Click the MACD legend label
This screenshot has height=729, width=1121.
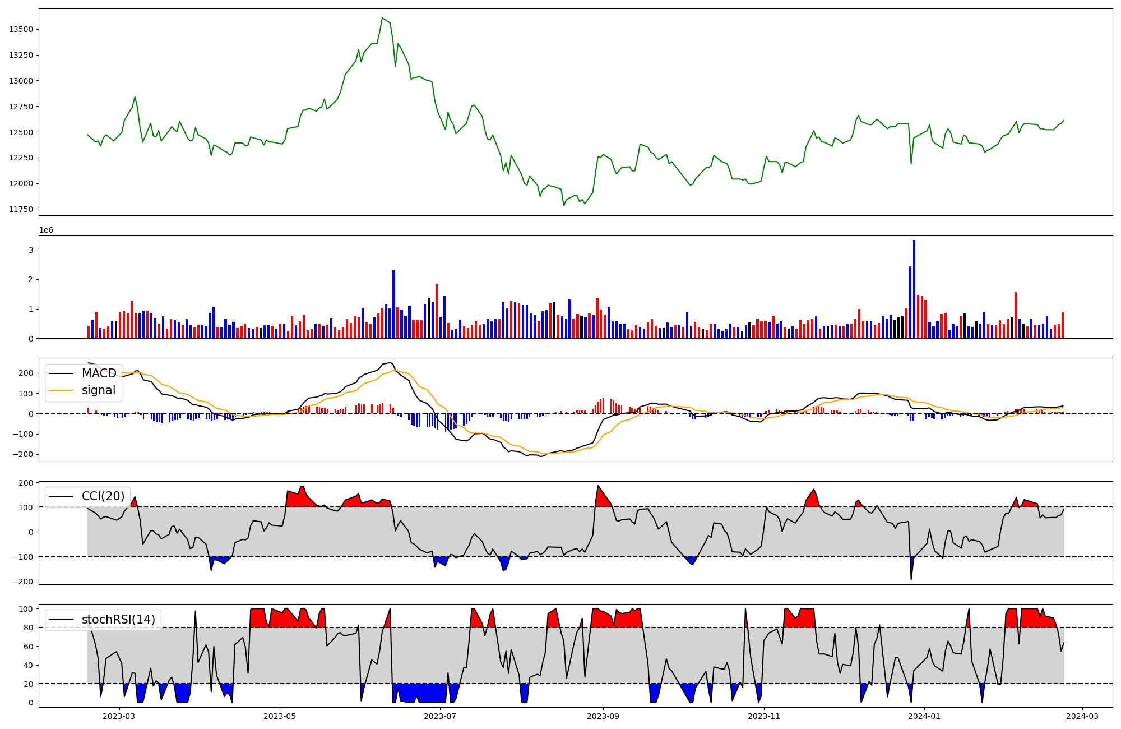coord(99,373)
